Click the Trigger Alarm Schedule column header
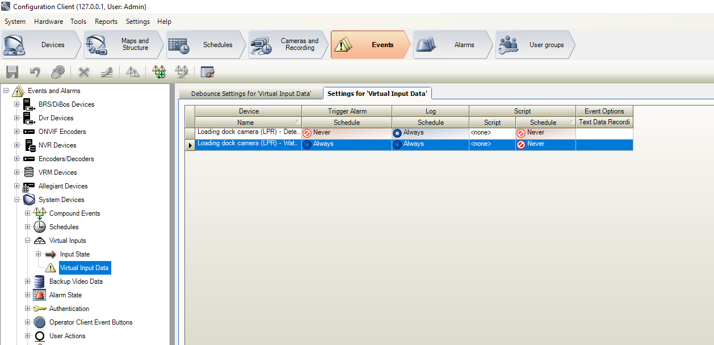This screenshot has width=714, height=345. coord(347,123)
